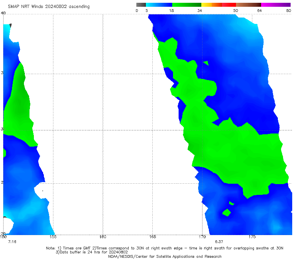Click the color bar label '64'
295x259 pixels.
[x=260, y=10]
